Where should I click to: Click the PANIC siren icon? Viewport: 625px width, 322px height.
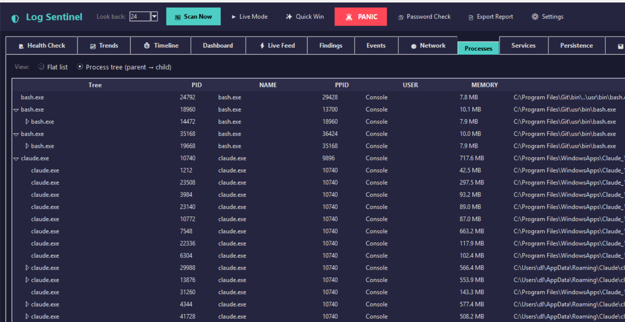pyautogui.click(x=349, y=17)
